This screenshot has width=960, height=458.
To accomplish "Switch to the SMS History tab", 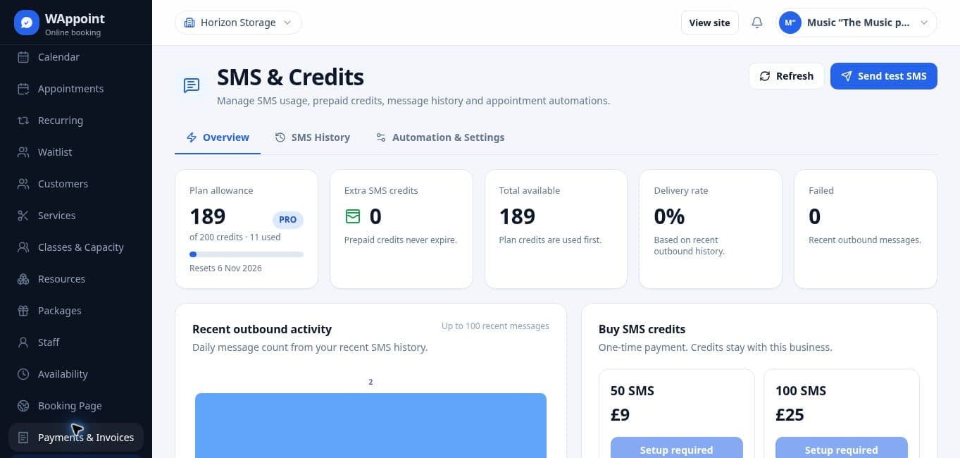I will (312, 137).
